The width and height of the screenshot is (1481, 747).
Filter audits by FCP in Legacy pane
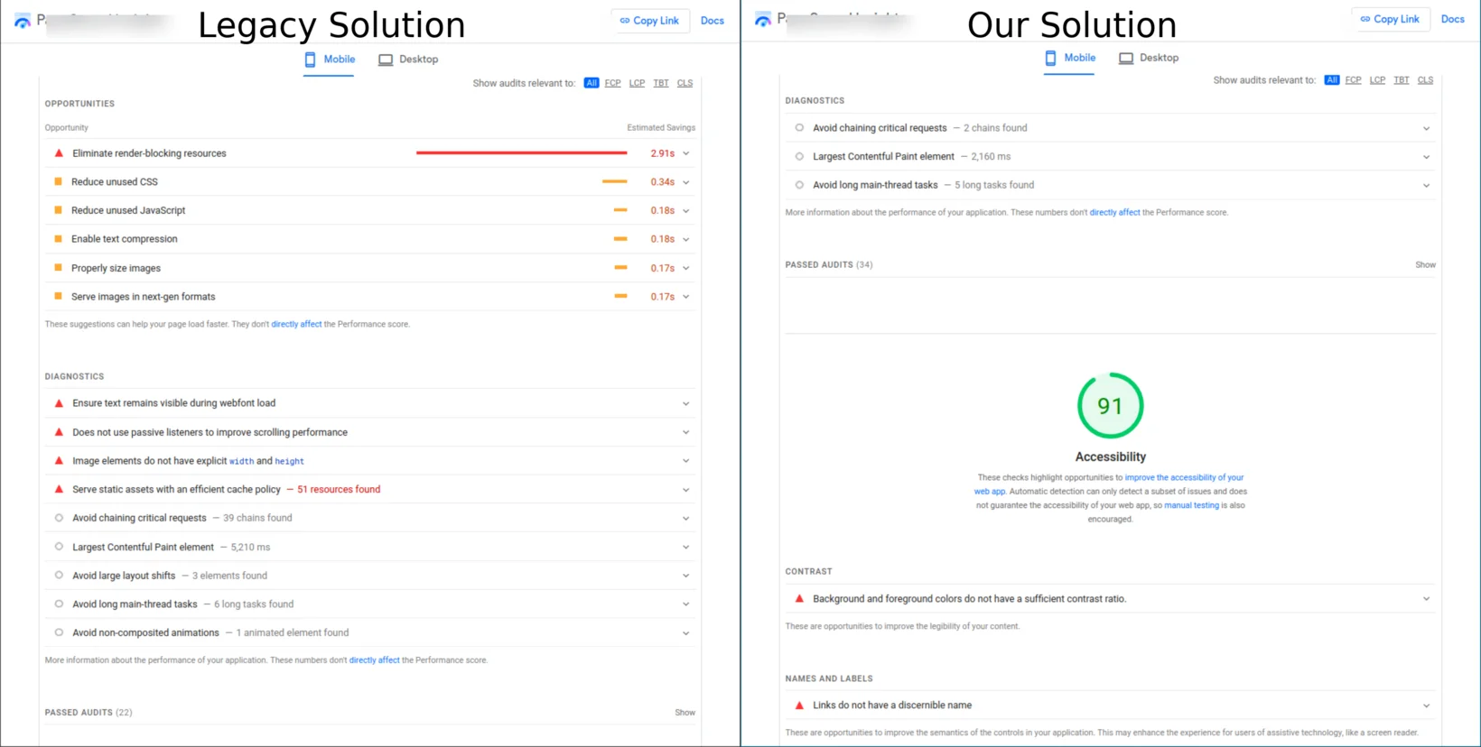tap(613, 83)
